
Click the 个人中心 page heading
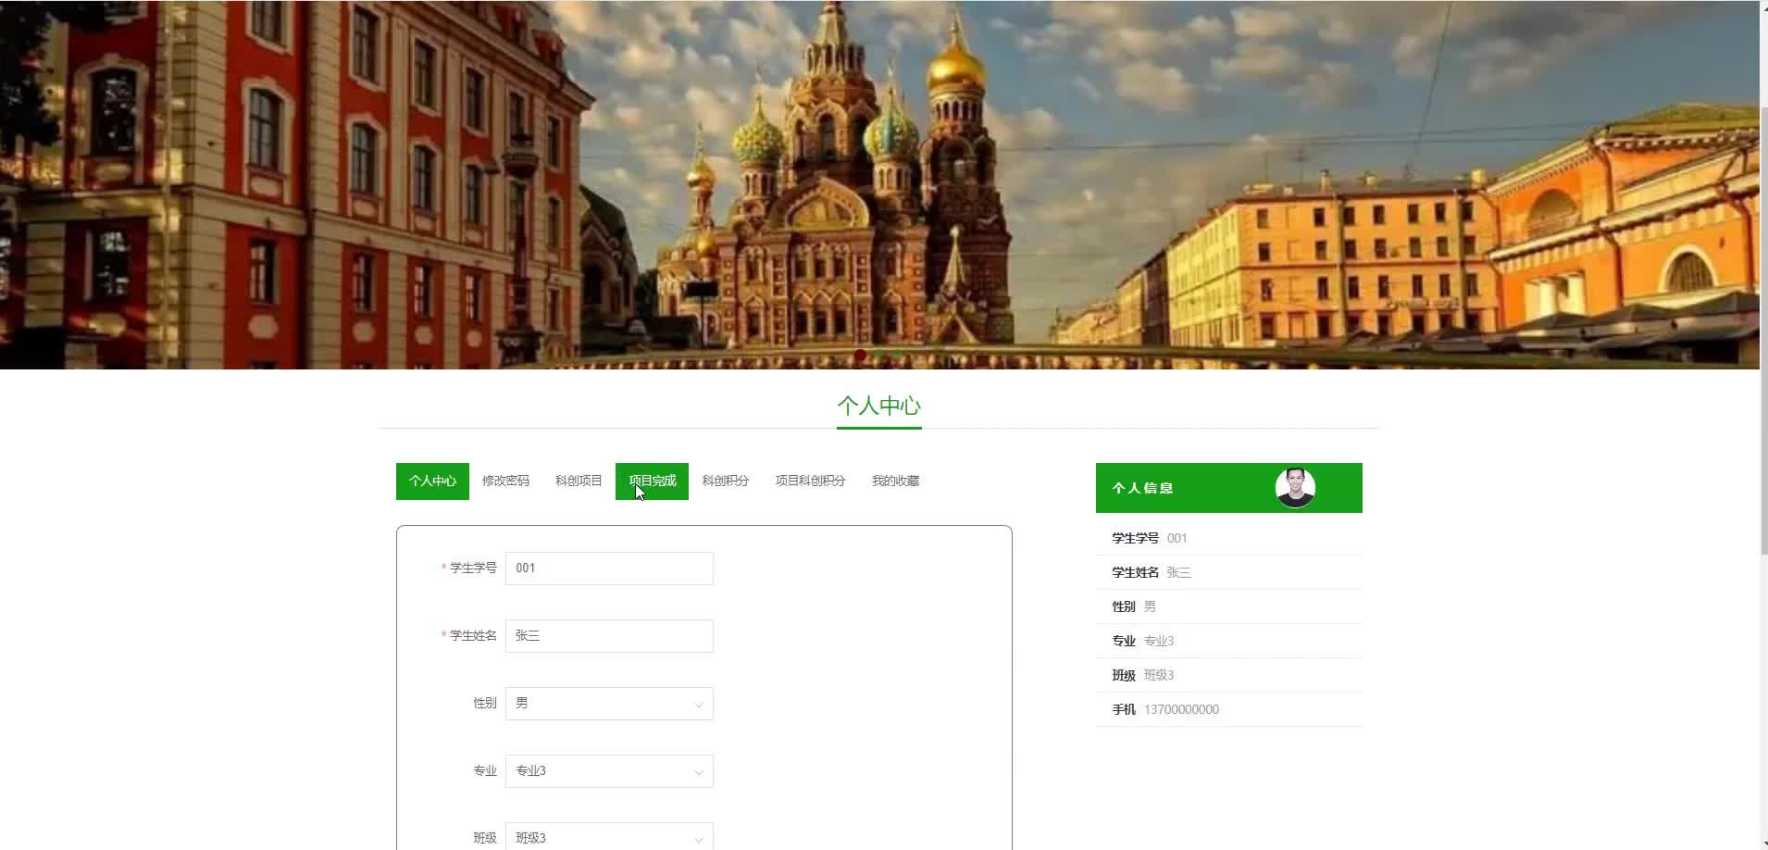point(879,406)
